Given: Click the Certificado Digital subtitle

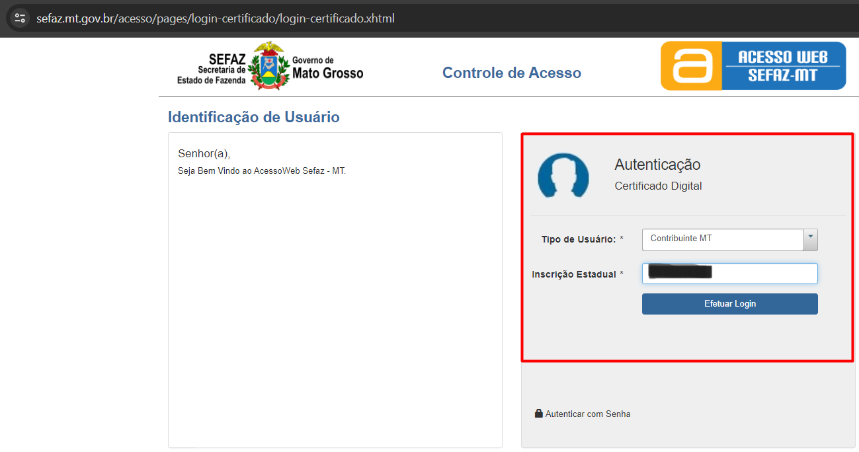Looking at the screenshot, I should click(658, 186).
